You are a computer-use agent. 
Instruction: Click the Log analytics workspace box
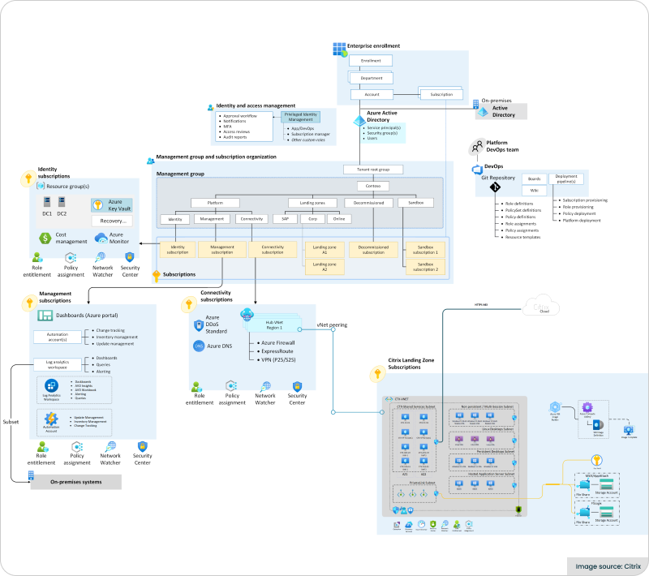58,364
